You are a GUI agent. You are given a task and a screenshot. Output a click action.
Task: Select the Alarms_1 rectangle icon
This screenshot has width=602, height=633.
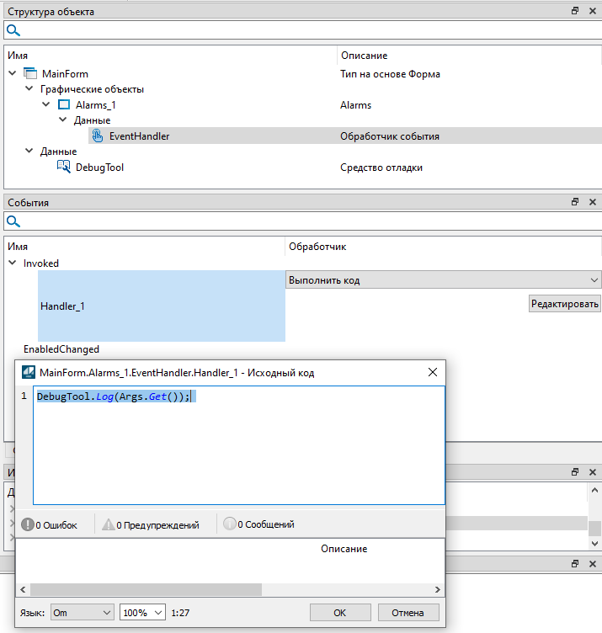(64, 105)
